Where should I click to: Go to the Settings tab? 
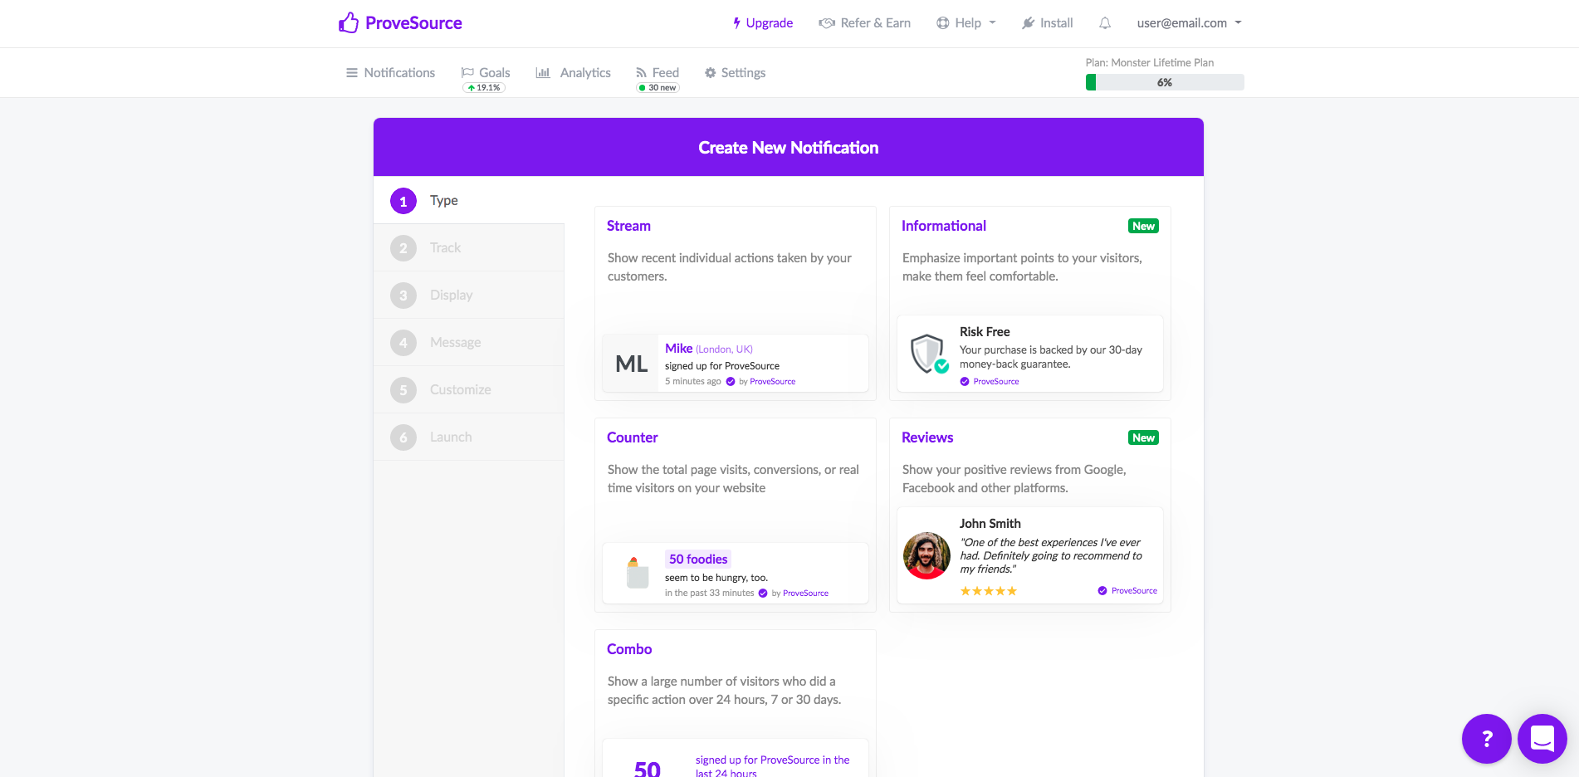[x=735, y=73]
